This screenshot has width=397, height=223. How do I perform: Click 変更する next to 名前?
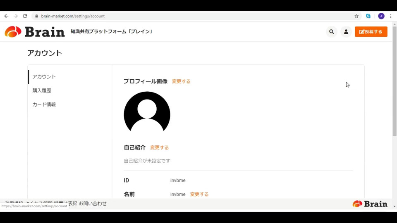(x=199, y=194)
